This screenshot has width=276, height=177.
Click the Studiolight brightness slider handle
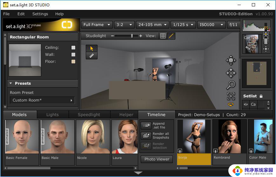pos(132,36)
